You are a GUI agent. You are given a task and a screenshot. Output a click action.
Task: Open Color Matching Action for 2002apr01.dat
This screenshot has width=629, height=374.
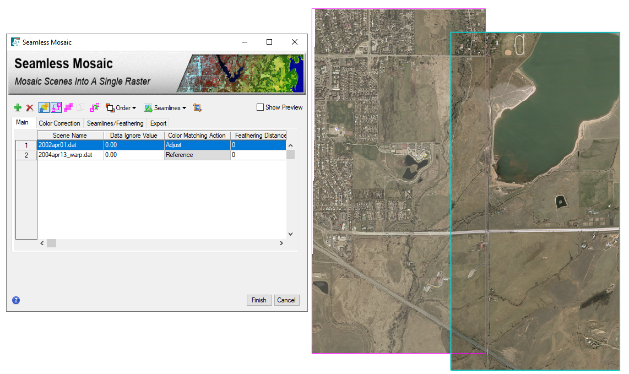click(197, 145)
